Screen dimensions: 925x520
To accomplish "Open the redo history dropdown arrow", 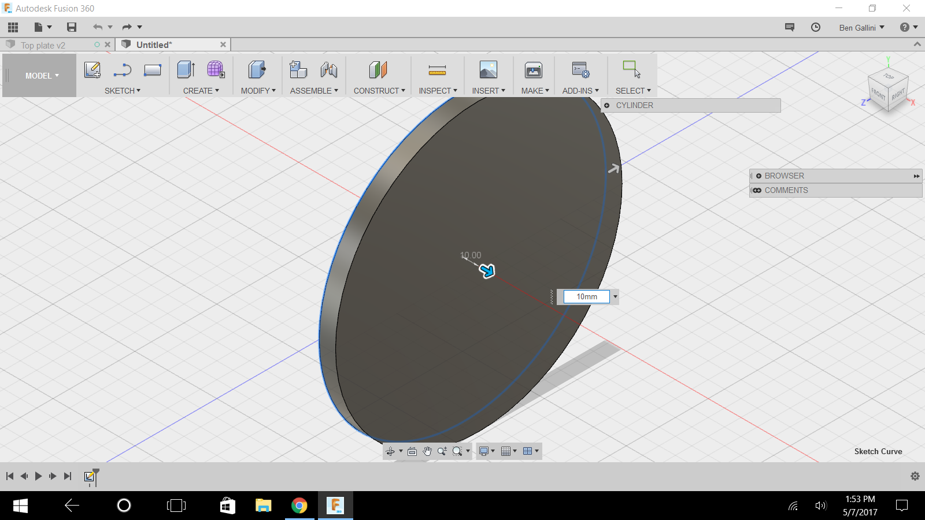I will pos(139,27).
